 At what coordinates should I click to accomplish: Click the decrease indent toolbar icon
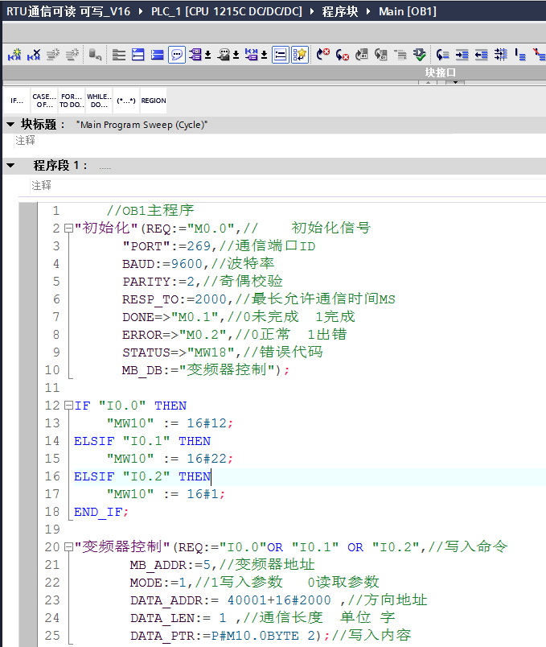click(481, 55)
